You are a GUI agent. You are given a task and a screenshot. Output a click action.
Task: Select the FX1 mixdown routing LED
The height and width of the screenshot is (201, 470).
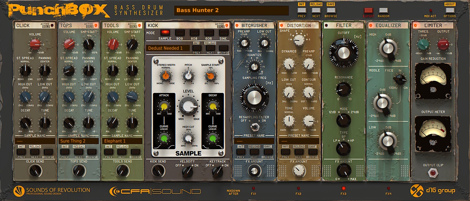point(254,189)
